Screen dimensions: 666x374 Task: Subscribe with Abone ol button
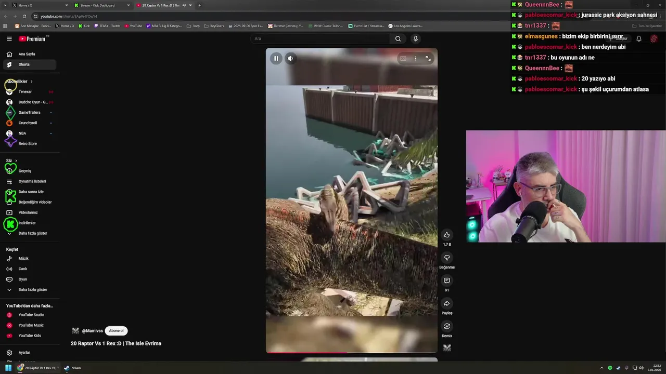click(117, 331)
